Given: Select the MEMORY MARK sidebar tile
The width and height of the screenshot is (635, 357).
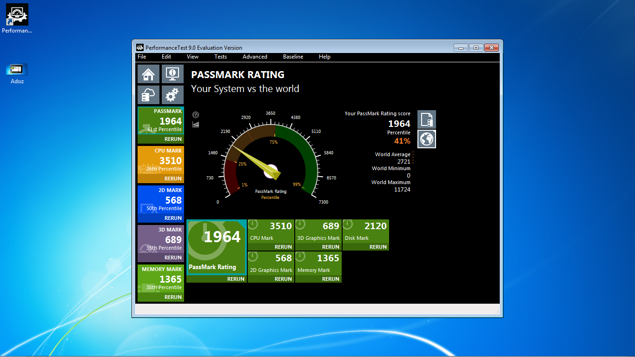Looking at the screenshot, I should pos(161,278).
